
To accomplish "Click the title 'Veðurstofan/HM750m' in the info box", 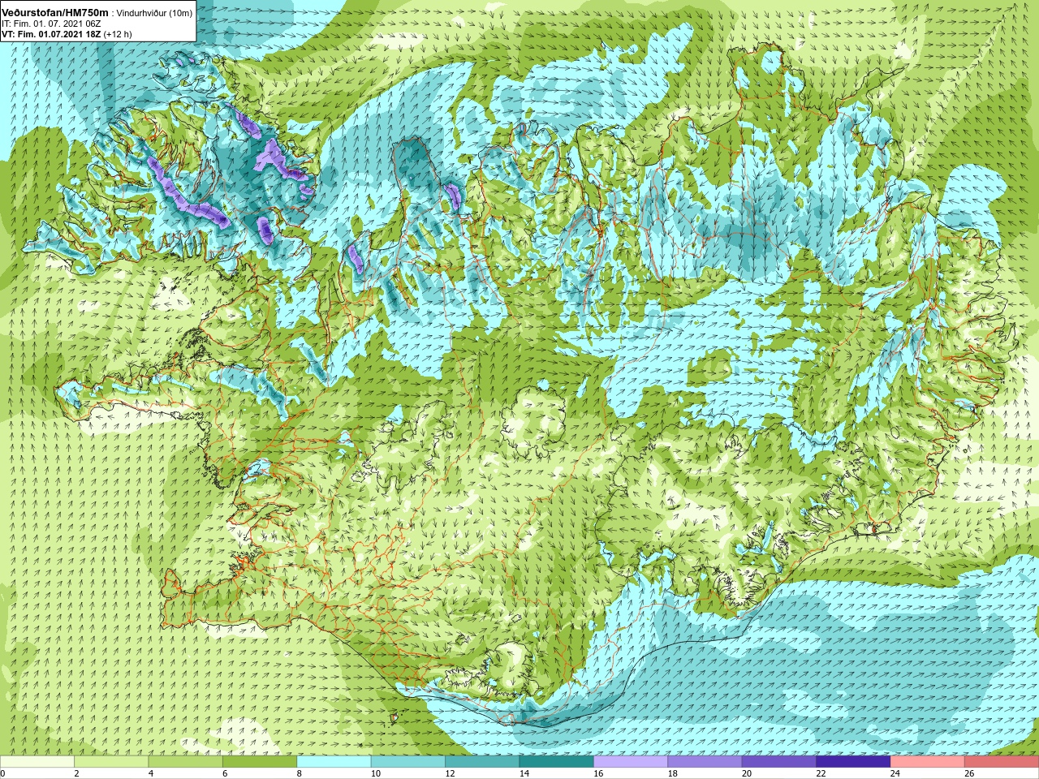I will (55, 13).
